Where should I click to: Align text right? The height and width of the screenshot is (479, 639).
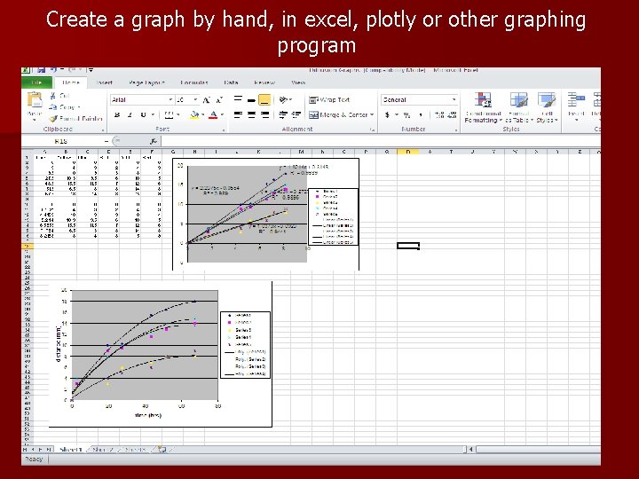(264, 114)
